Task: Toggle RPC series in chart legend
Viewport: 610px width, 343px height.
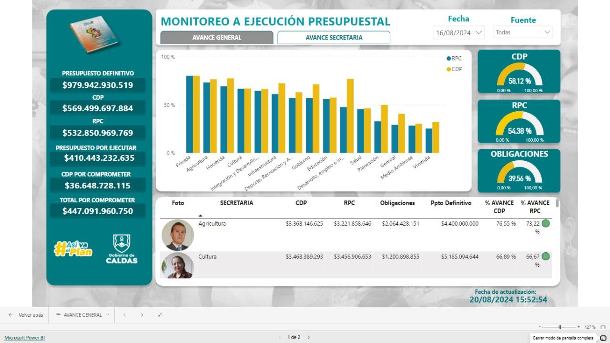Action: (454, 59)
